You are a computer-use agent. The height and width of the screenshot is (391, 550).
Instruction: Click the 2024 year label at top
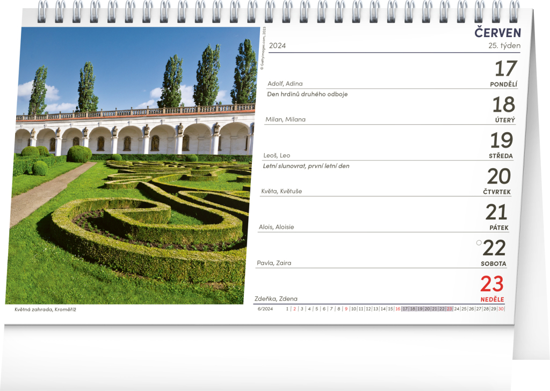(x=277, y=46)
